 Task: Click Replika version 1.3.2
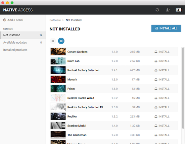point(115,117)
